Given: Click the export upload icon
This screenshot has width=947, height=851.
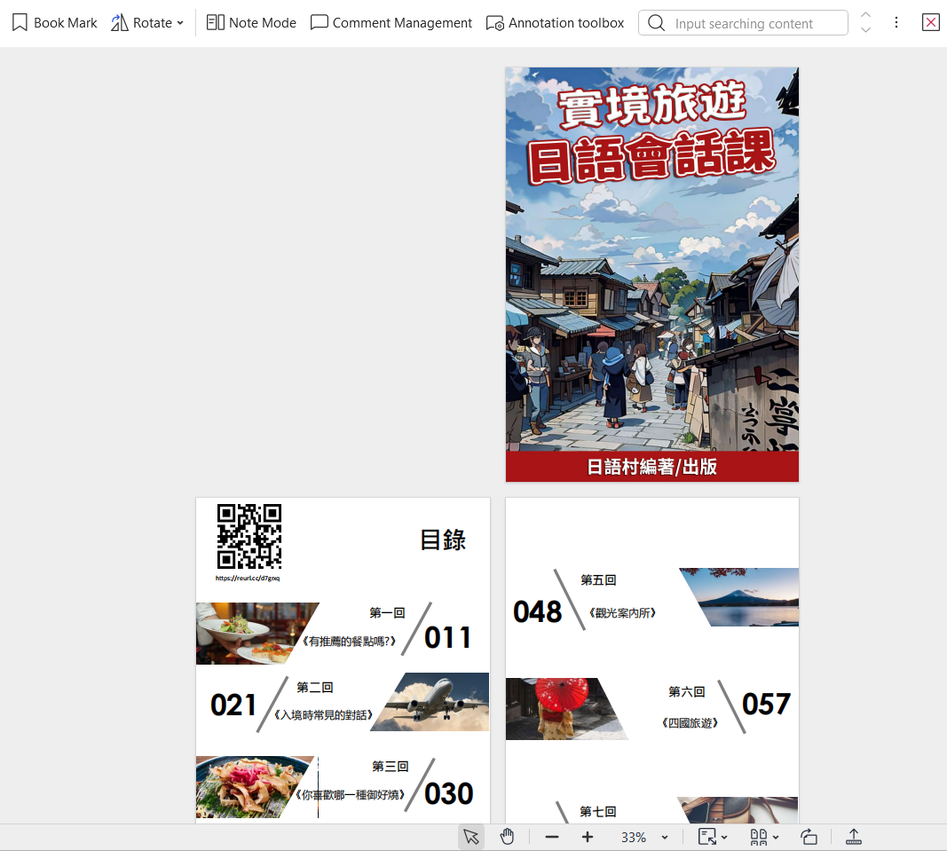Looking at the screenshot, I should [x=853, y=837].
